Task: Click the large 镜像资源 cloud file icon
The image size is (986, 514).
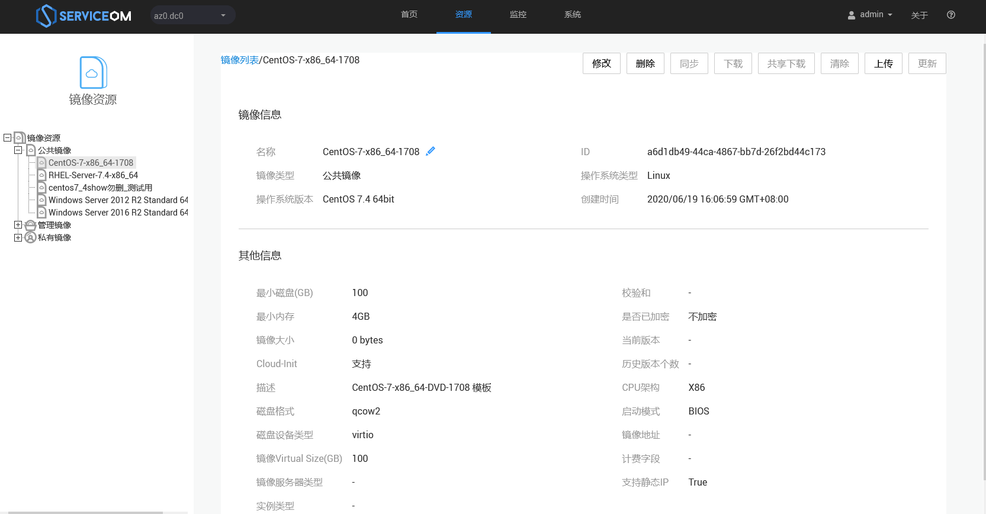Action: (x=93, y=72)
